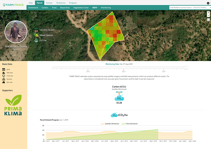Screen dimensions: 211x149
Task: Switch to the Farmer tab
Action: tap(49, 3)
